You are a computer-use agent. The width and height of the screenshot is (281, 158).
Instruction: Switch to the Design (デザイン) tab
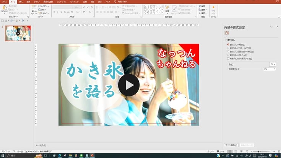tap(37, 2)
